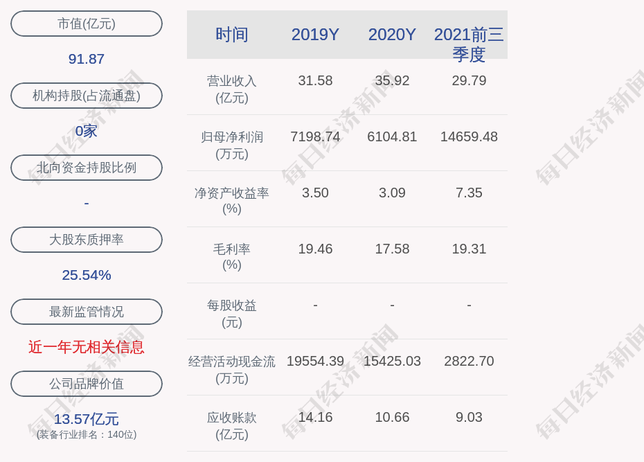Open the 大股东质押率 pill label
The width and height of the screenshot is (644, 462).
(87, 240)
